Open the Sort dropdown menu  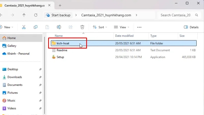(100, 27)
